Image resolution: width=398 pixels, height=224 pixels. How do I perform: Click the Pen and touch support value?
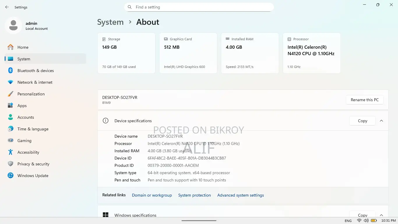(x=187, y=180)
